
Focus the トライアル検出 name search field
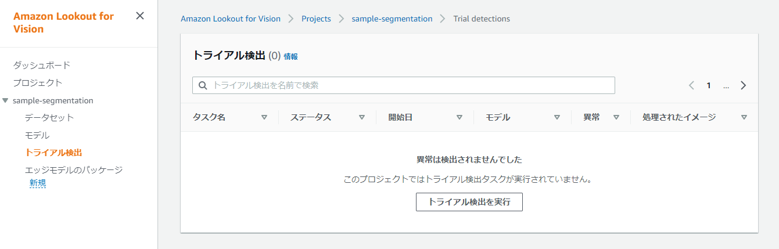pyautogui.click(x=404, y=85)
